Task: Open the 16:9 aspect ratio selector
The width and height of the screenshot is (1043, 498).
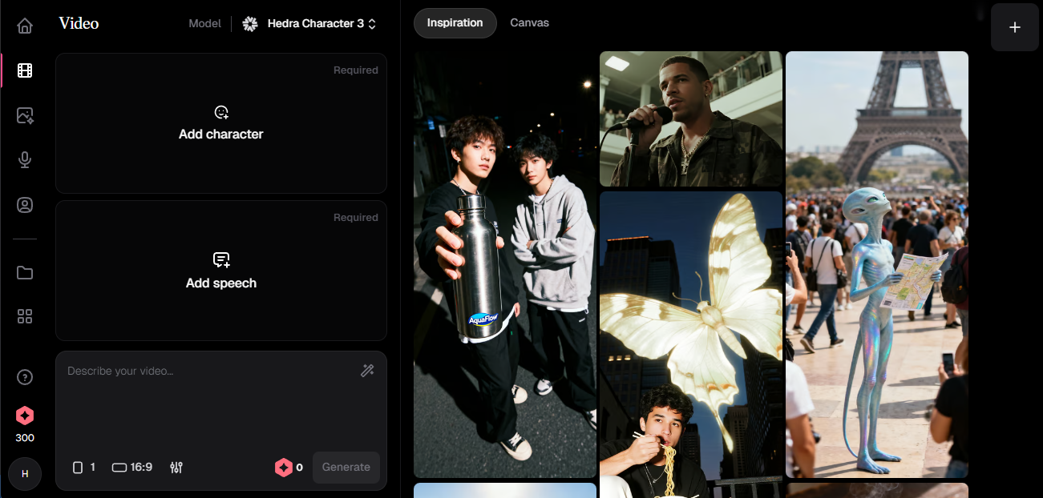Action: (x=132, y=467)
